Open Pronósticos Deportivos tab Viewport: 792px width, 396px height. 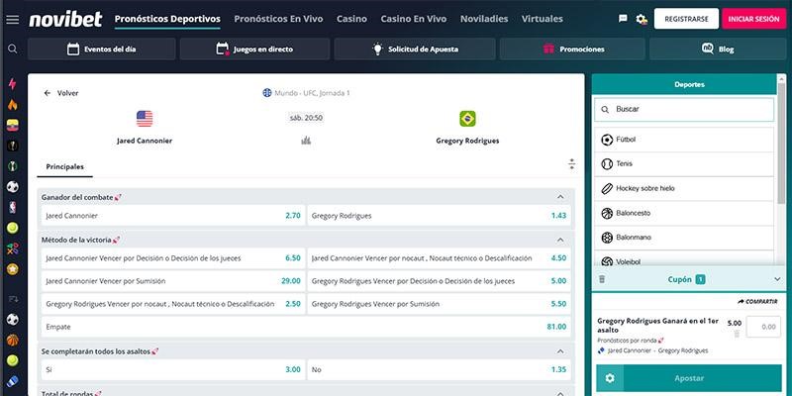pyautogui.click(x=167, y=19)
